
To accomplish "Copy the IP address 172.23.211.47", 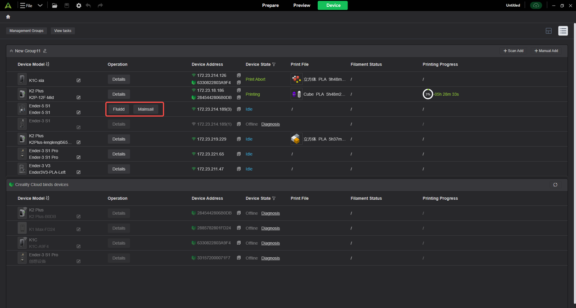I will point(239,169).
